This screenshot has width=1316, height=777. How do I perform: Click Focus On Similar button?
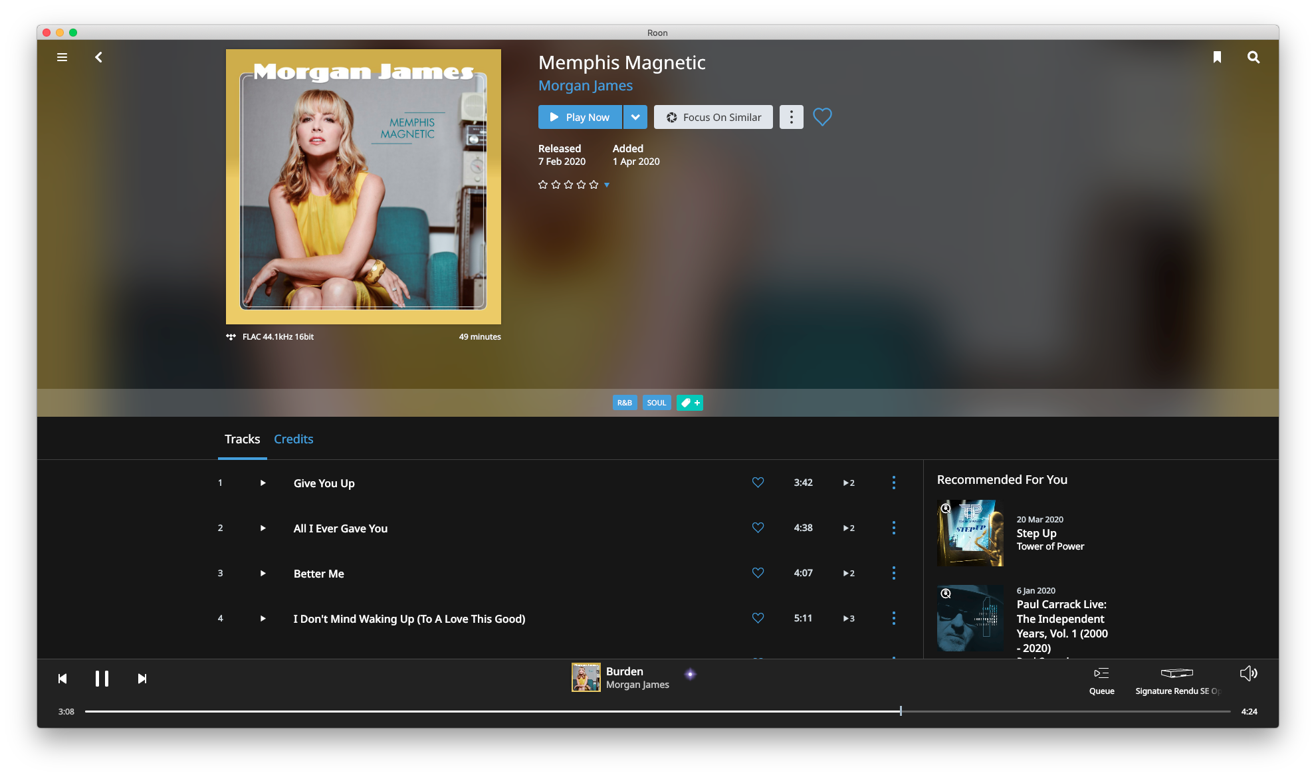[713, 117]
